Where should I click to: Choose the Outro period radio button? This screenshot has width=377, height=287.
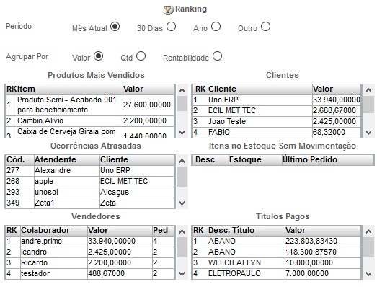point(265,26)
